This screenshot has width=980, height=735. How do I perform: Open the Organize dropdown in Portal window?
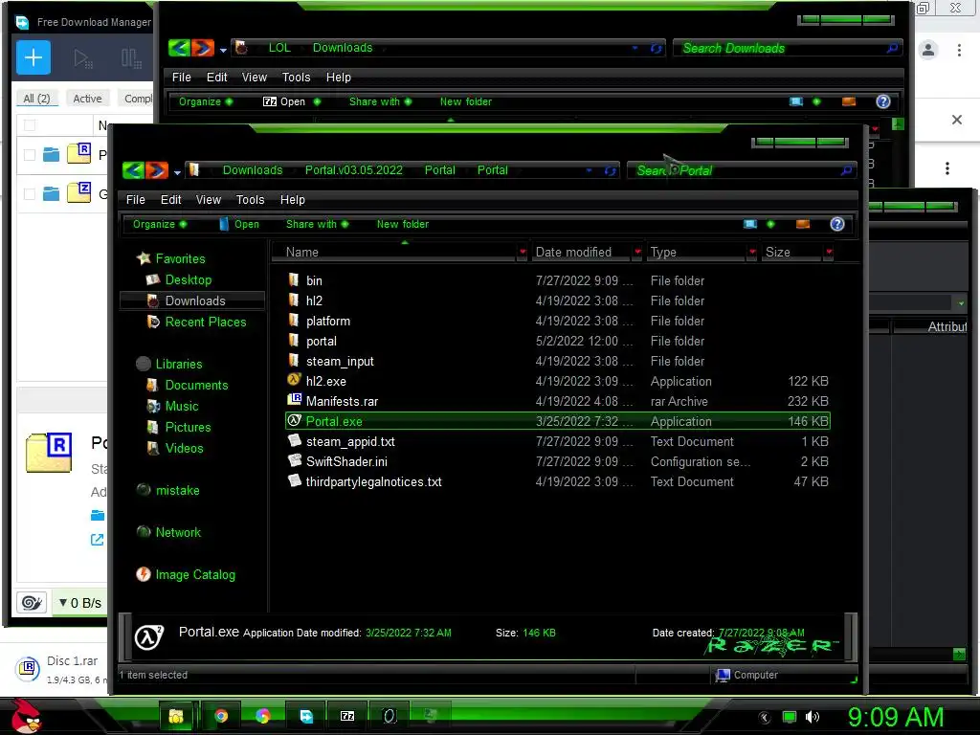click(x=160, y=224)
